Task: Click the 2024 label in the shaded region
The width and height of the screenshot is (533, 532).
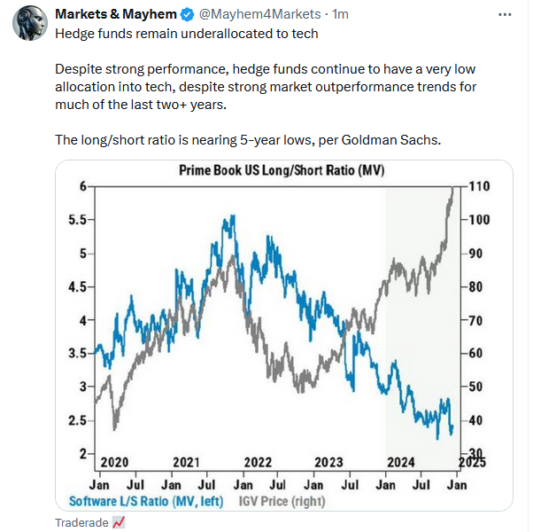Action: pyautogui.click(x=401, y=462)
